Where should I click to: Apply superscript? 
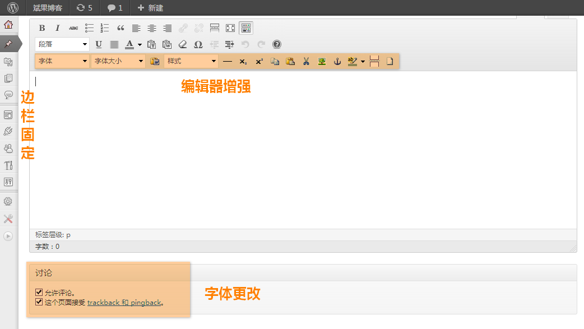pos(259,62)
